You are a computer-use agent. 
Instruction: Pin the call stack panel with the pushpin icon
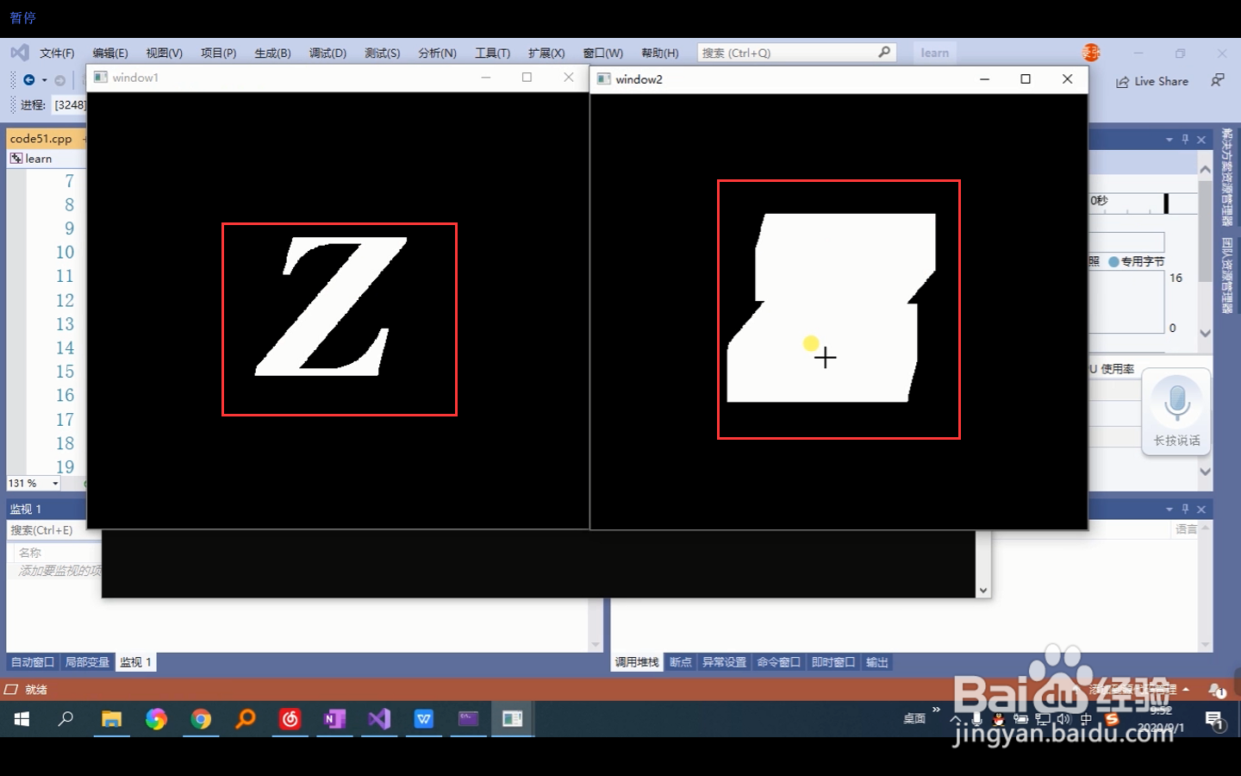(1186, 510)
